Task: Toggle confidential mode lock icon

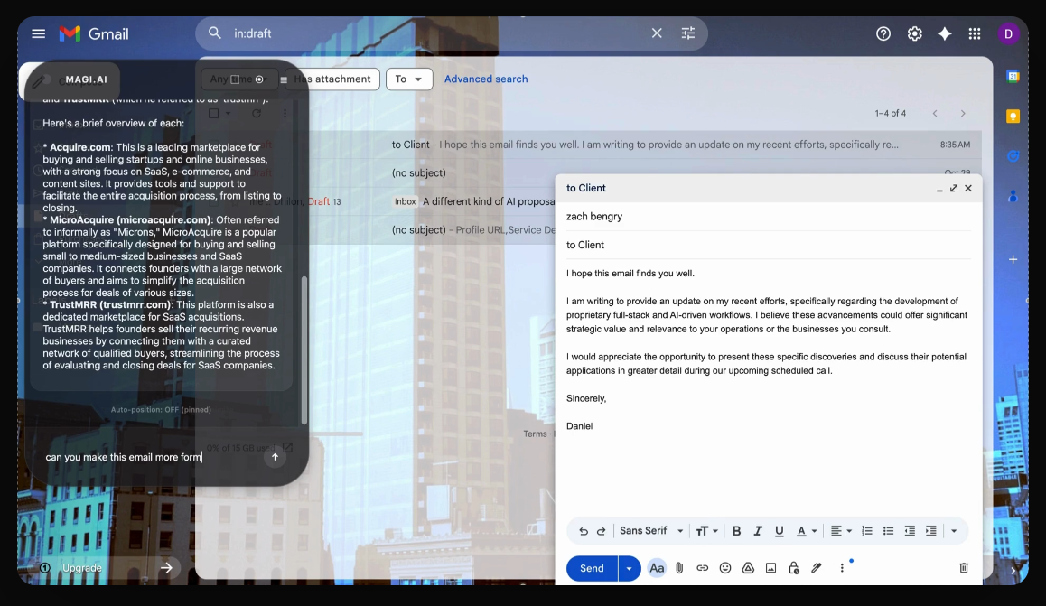Action: pos(793,568)
